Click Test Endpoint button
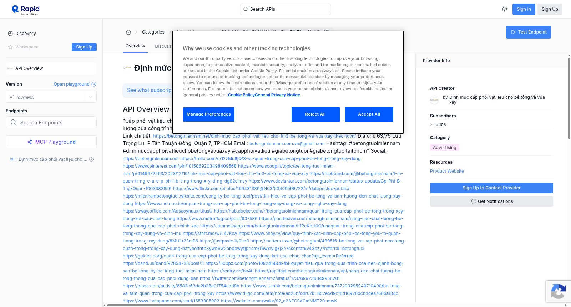The width and height of the screenshot is (571, 307). (529, 32)
